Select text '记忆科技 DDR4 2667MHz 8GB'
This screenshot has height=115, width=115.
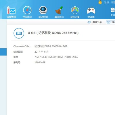(x=51, y=46)
